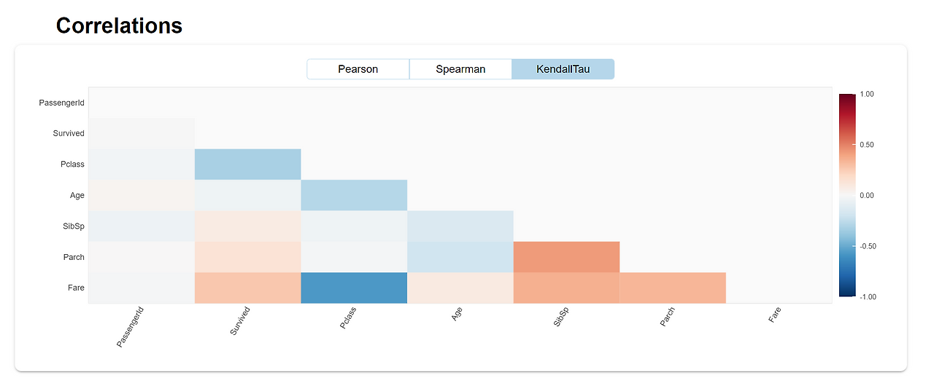Click the dark blue Fare–Pclass heatmap cell
The height and width of the screenshot is (391, 934).
tap(354, 288)
